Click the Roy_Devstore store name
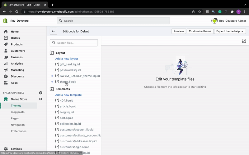 click(20, 21)
